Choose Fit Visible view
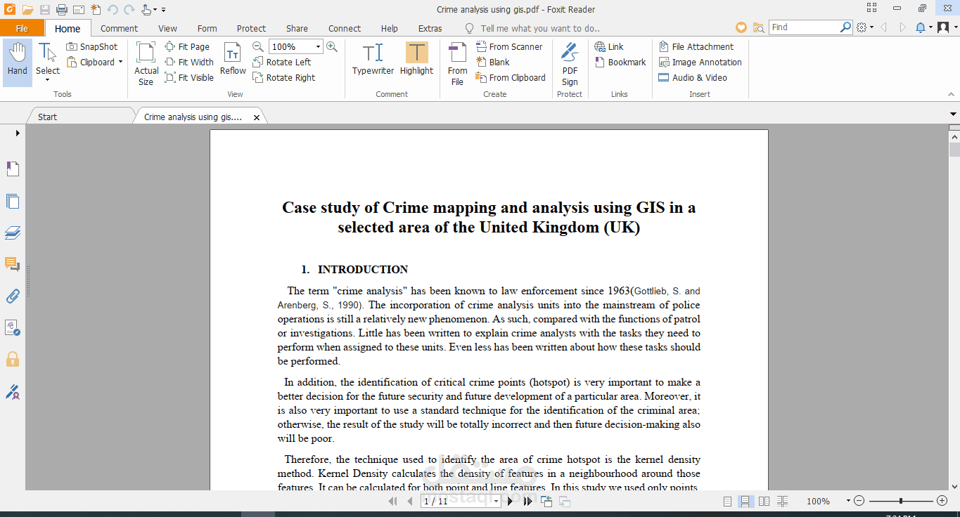Image resolution: width=960 pixels, height=517 pixels. (x=189, y=78)
